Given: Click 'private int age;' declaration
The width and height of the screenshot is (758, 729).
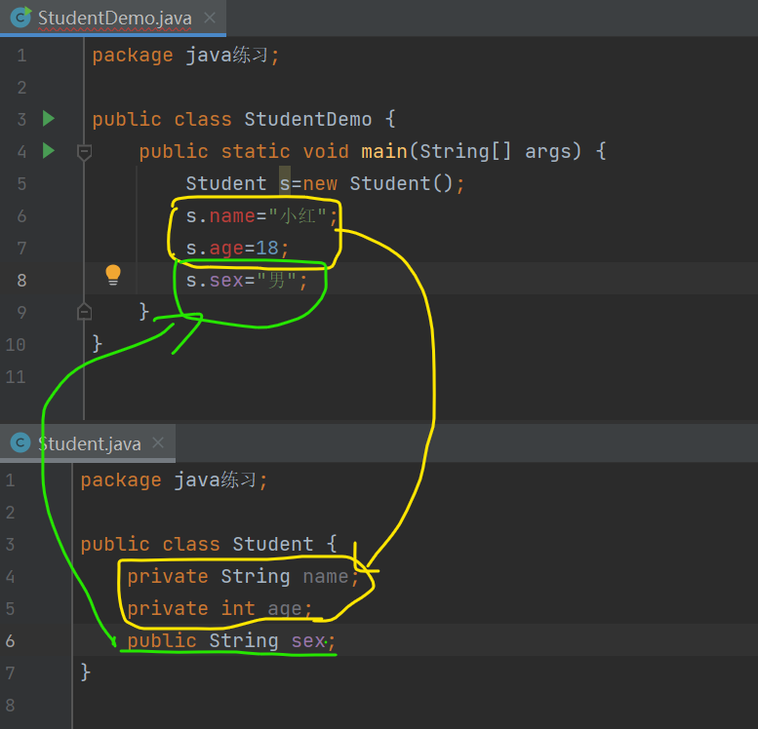Looking at the screenshot, I should pyautogui.click(x=219, y=609).
